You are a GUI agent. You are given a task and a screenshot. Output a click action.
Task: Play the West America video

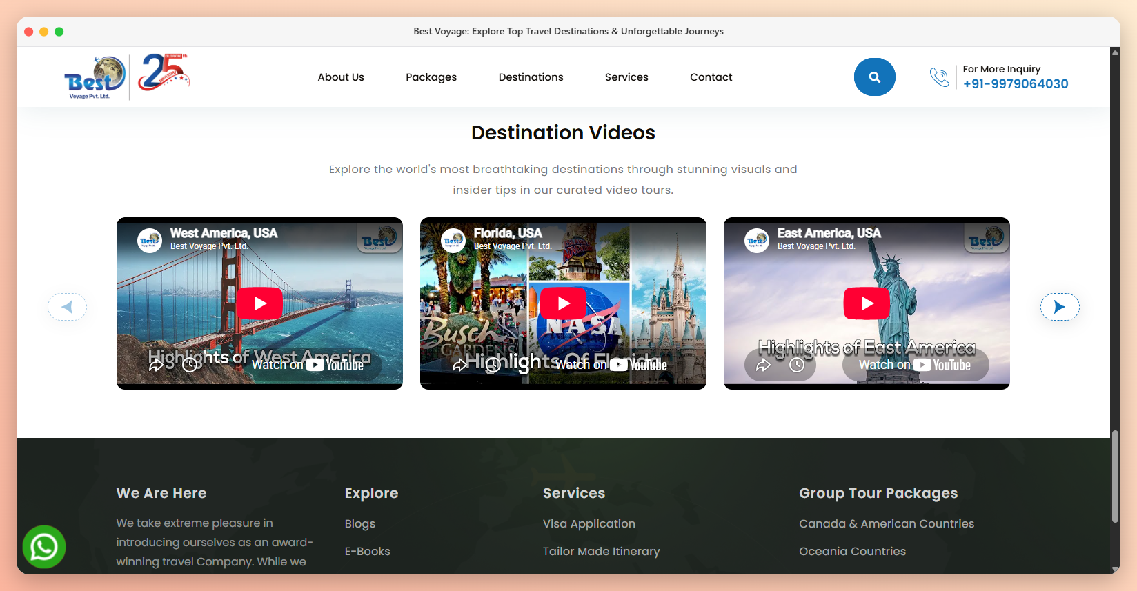(x=259, y=303)
